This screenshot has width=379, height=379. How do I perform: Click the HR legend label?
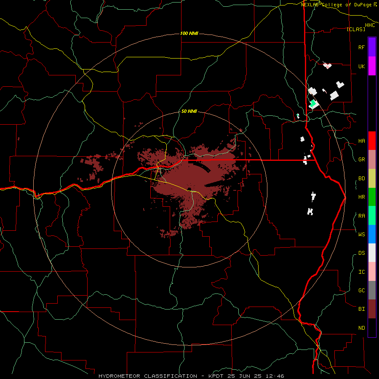(361, 197)
